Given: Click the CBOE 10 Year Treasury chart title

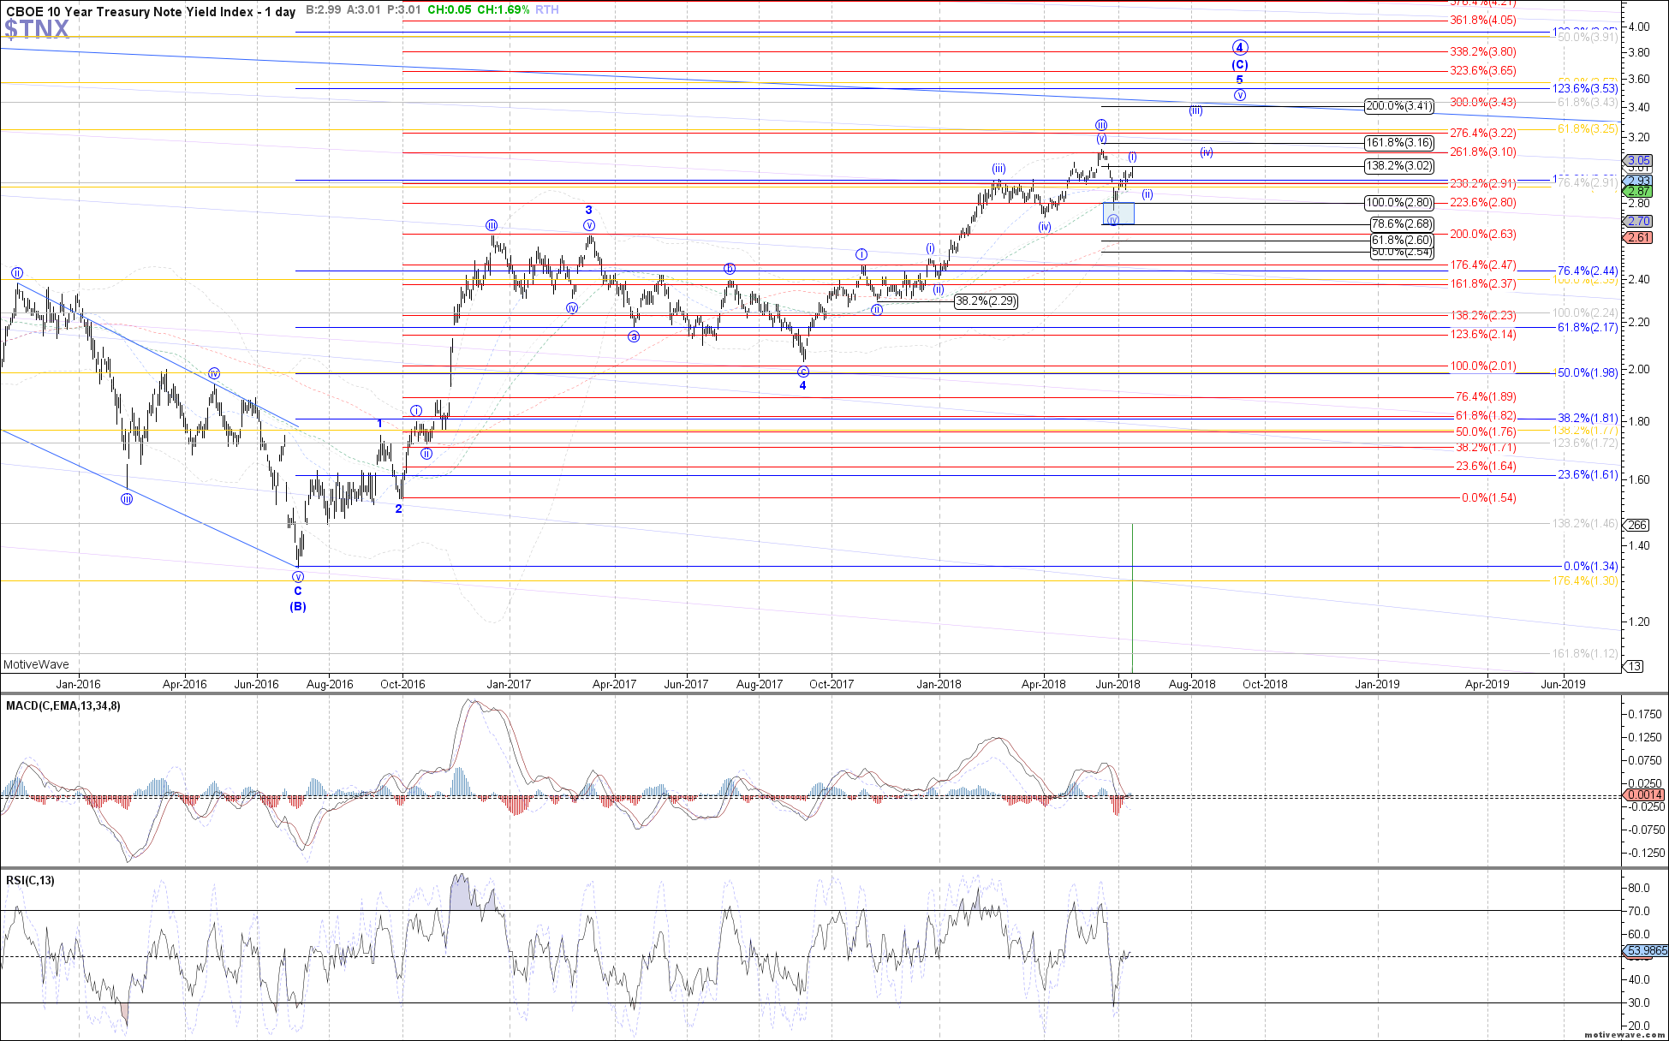Looking at the screenshot, I should pos(150,11).
